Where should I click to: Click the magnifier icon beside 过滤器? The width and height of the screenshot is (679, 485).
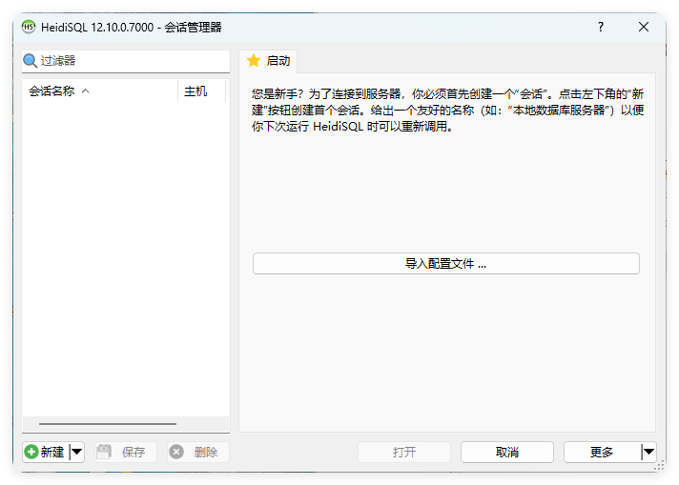[x=31, y=61]
